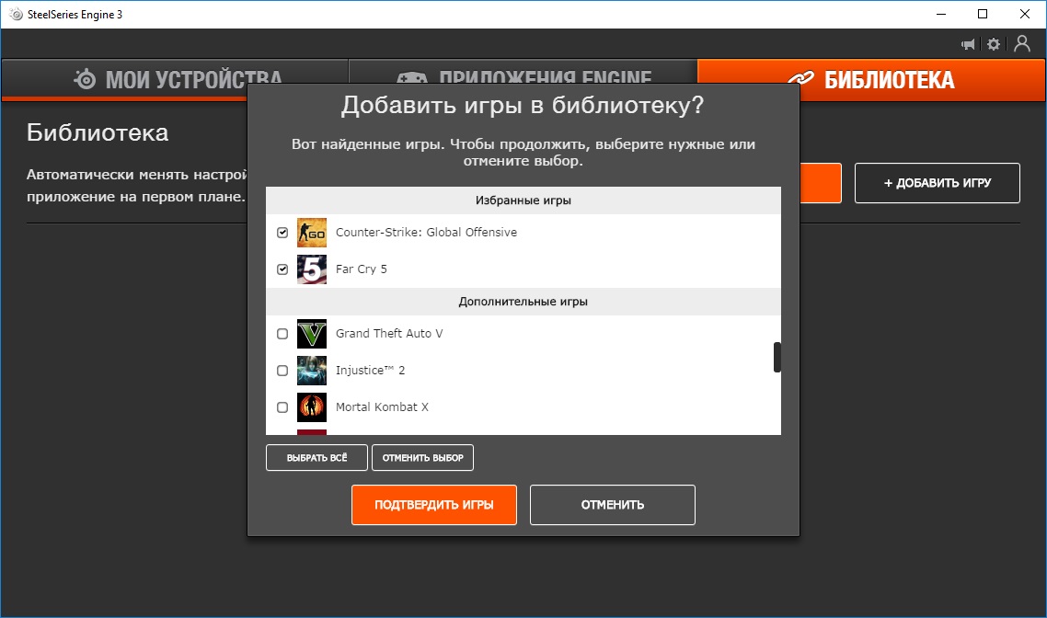Select the Injustice™ 2 text label
Image resolution: width=1047 pixels, height=618 pixels.
tap(371, 371)
